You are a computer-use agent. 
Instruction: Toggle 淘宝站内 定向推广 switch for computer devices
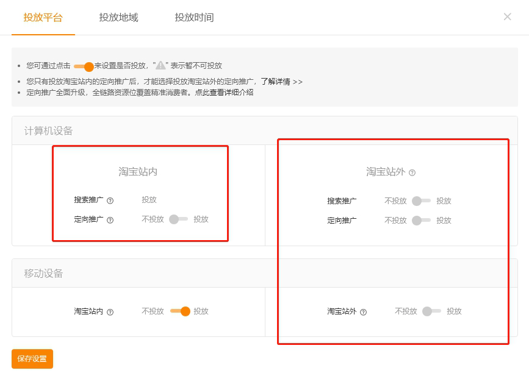pyautogui.click(x=179, y=219)
